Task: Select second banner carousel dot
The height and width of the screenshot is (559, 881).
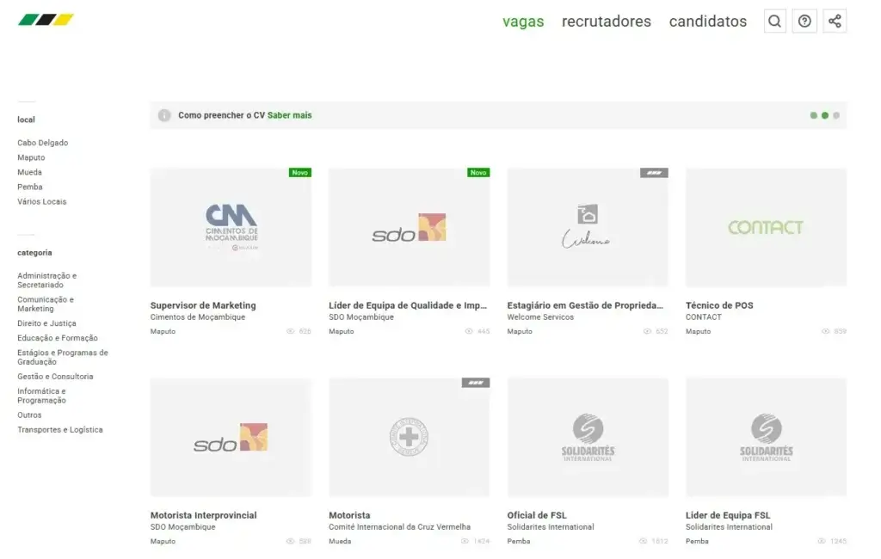Action: tap(825, 115)
